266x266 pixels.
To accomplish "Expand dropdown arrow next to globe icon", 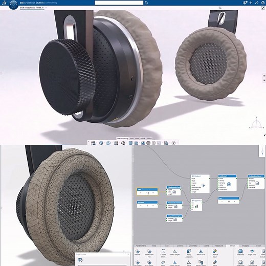I will [x=105, y=143].
